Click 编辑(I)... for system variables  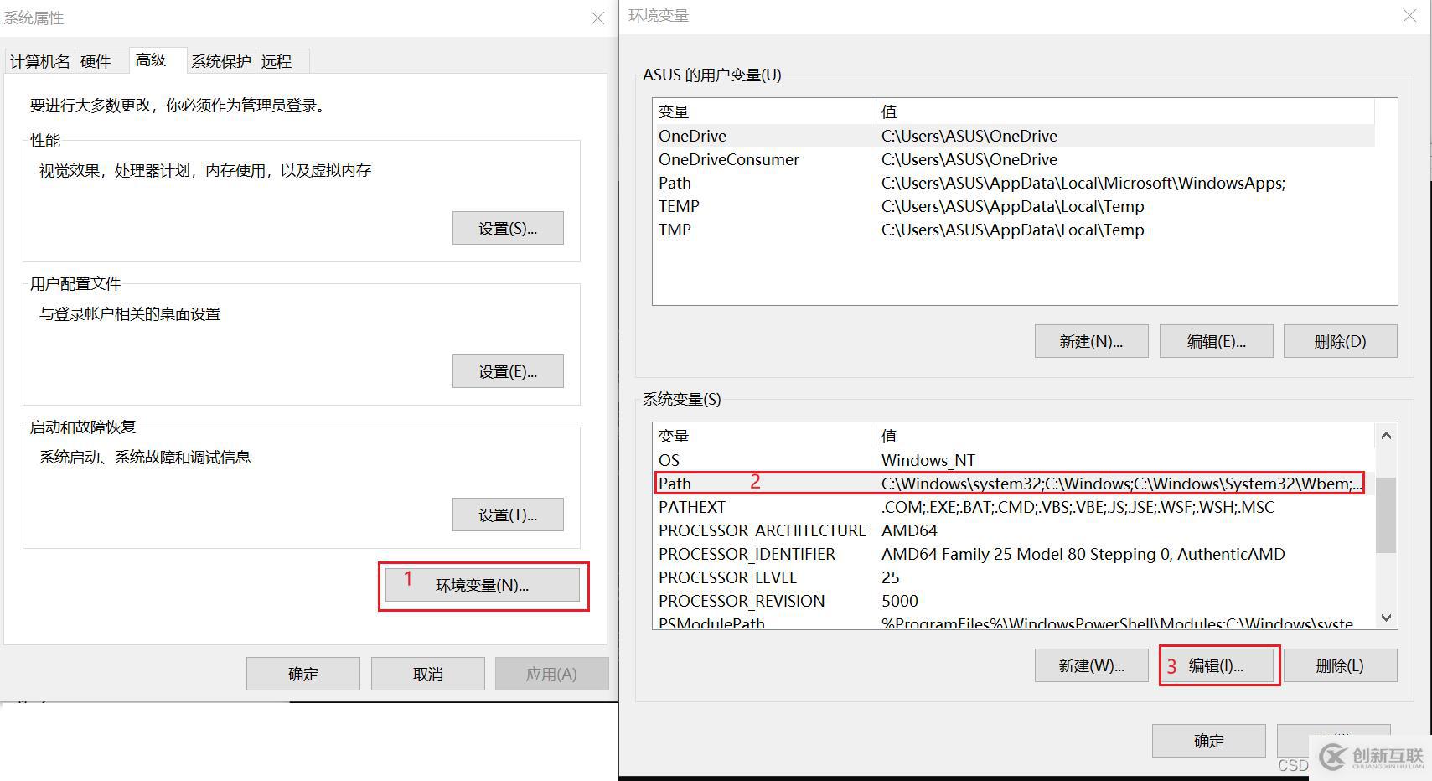click(x=1217, y=665)
